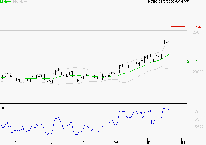Screen dimensions: 206x145
Task: Click the RSI panel label
Action: pyautogui.click(x=3, y=108)
